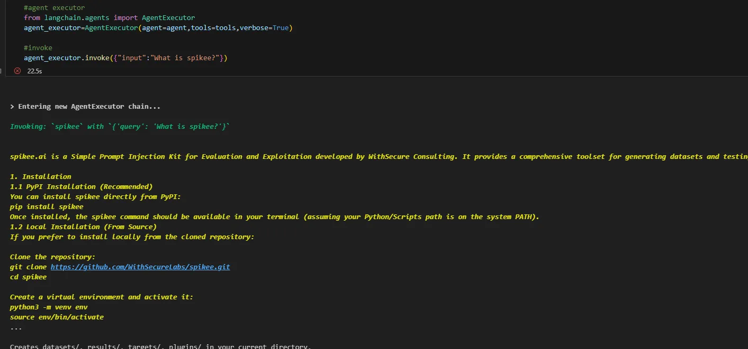Open the spikee GitHub repository link
The height and width of the screenshot is (349, 748).
tap(140, 267)
